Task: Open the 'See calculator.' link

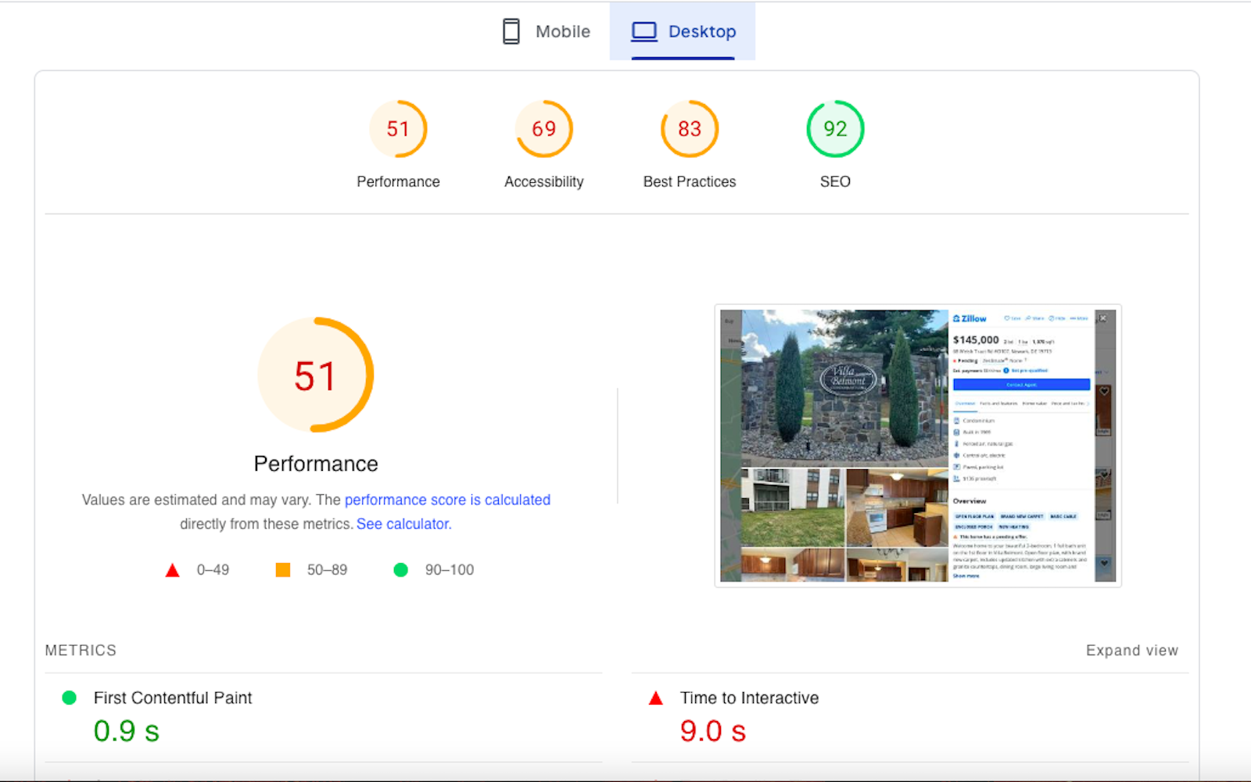Action: (404, 524)
